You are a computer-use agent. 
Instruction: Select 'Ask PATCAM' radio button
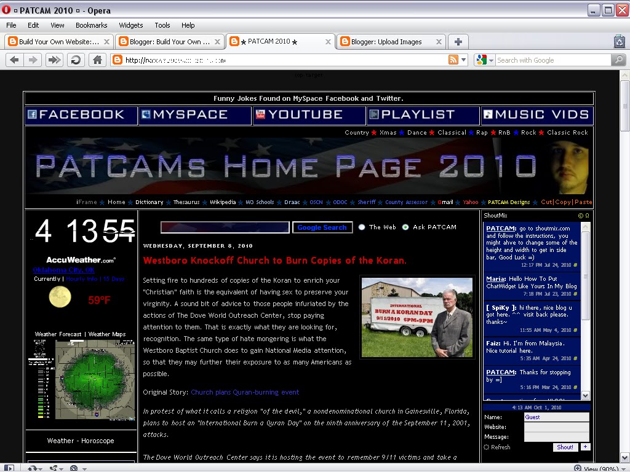(x=405, y=227)
